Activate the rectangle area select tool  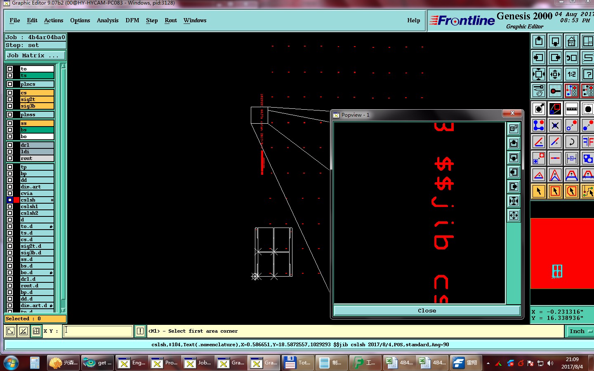(555, 191)
